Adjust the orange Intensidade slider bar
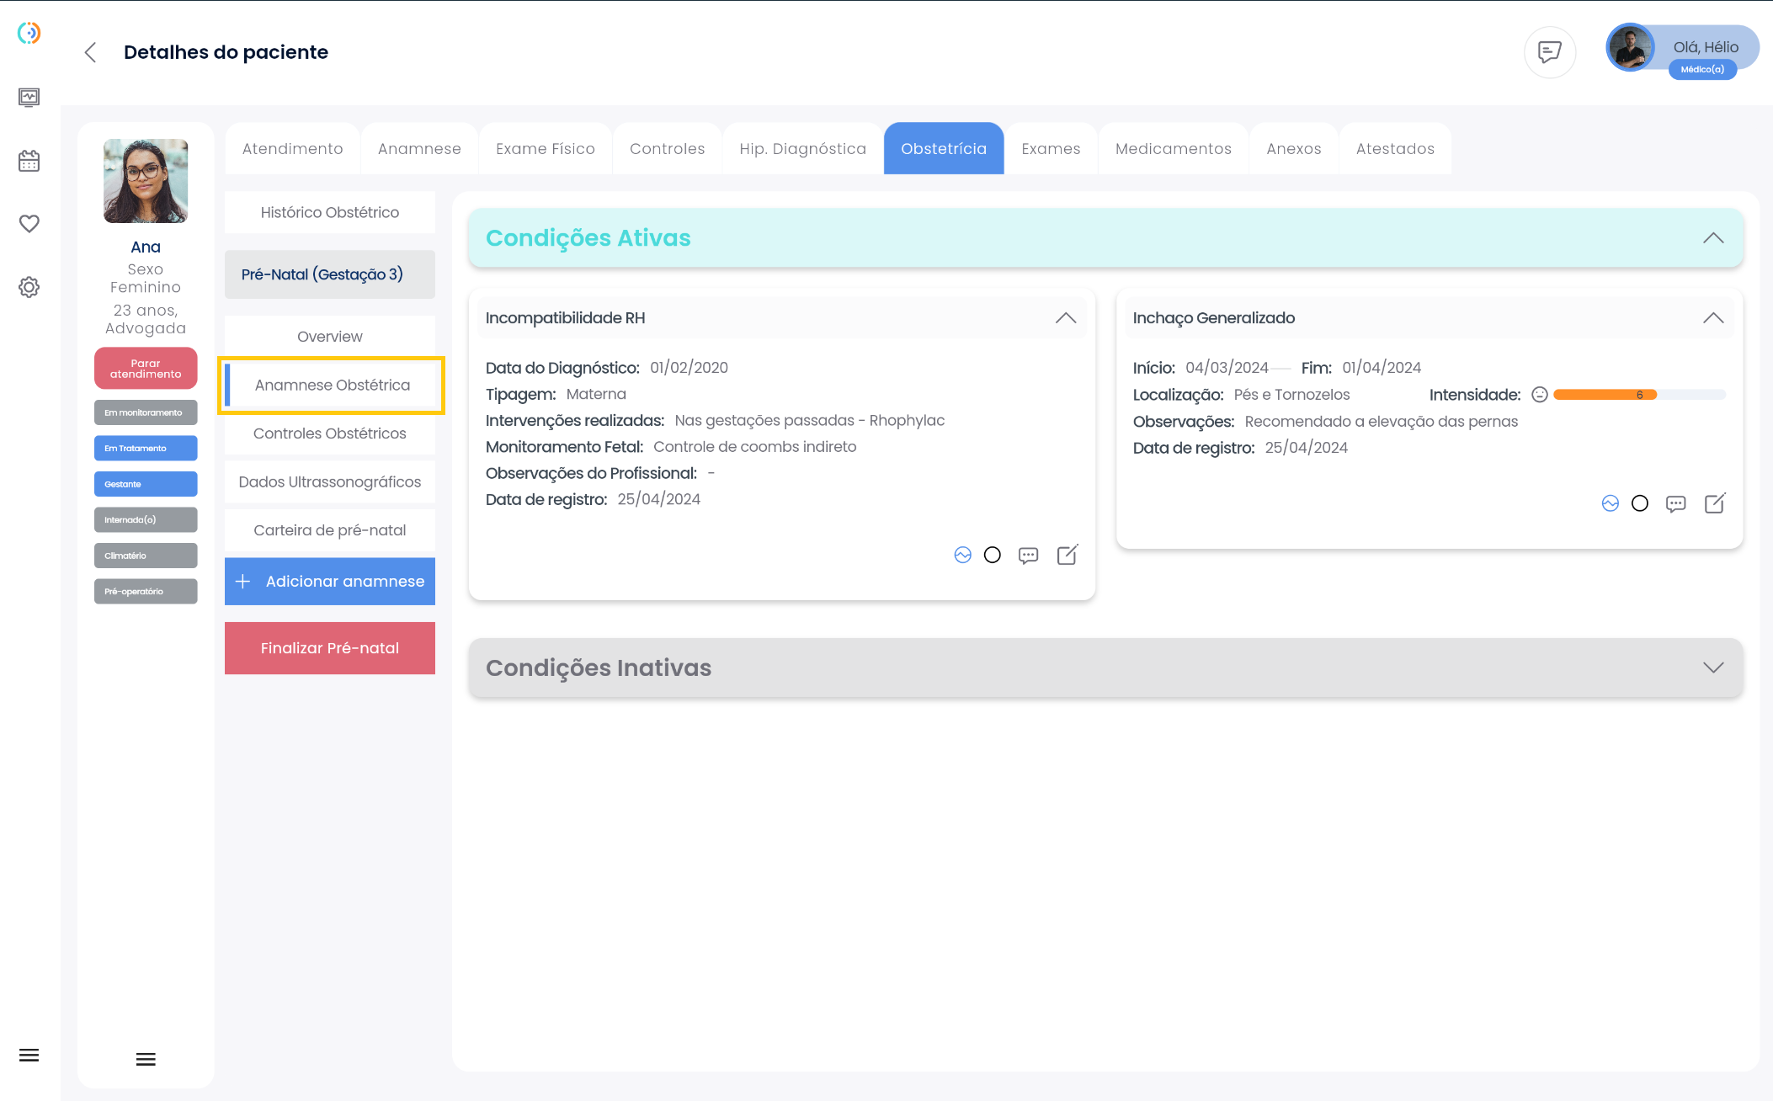1773x1101 pixels. tap(1639, 395)
